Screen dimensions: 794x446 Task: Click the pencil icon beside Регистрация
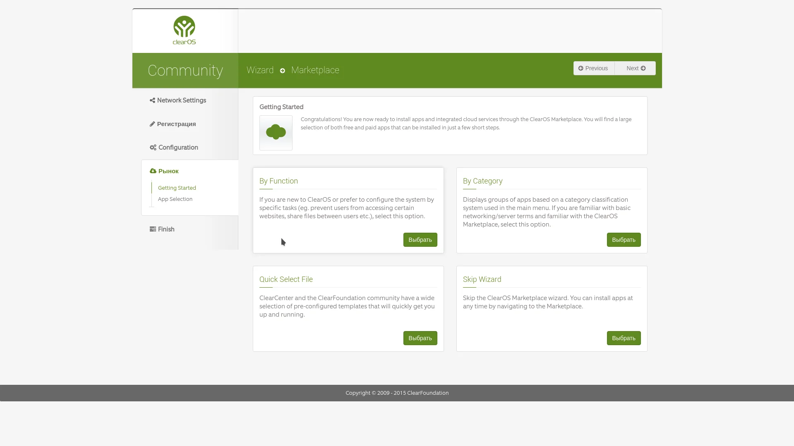(152, 124)
